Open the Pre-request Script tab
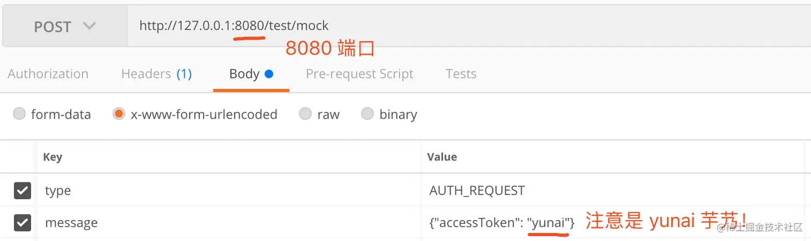Screen dimensions: 811x241 click(x=359, y=74)
